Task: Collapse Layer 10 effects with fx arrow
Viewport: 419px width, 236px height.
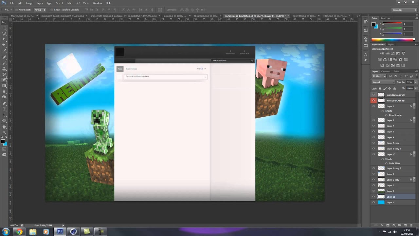Action: (414, 154)
